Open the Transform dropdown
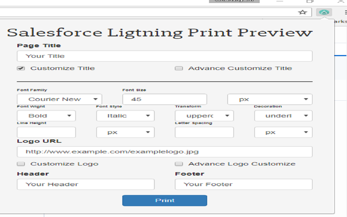 [204, 116]
